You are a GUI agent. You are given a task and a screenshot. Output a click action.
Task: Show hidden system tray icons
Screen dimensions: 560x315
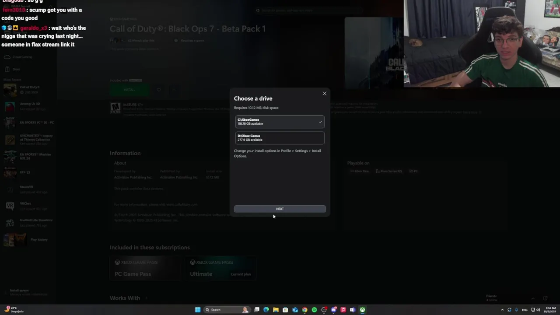(502, 310)
